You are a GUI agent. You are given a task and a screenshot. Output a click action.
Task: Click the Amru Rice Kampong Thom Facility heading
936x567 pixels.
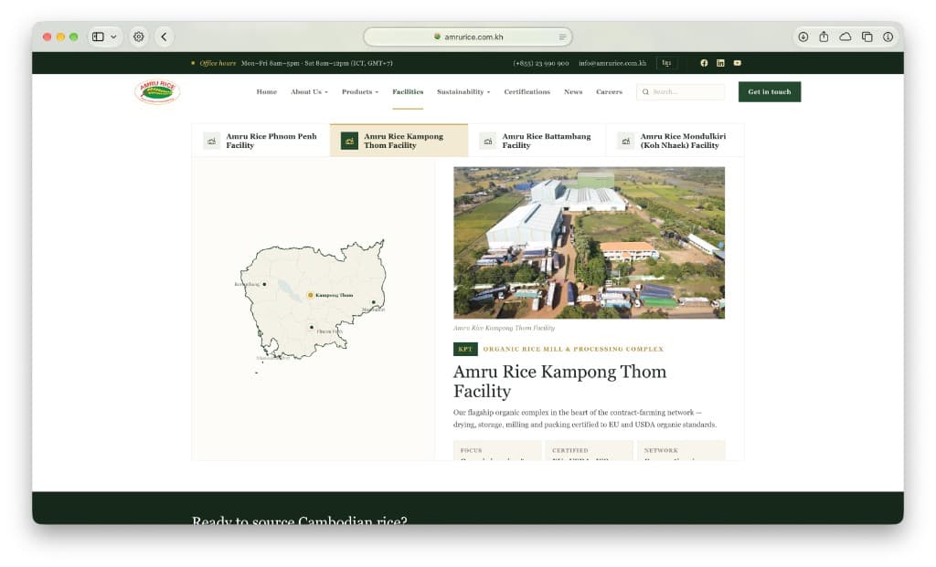pyautogui.click(x=560, y=382)
